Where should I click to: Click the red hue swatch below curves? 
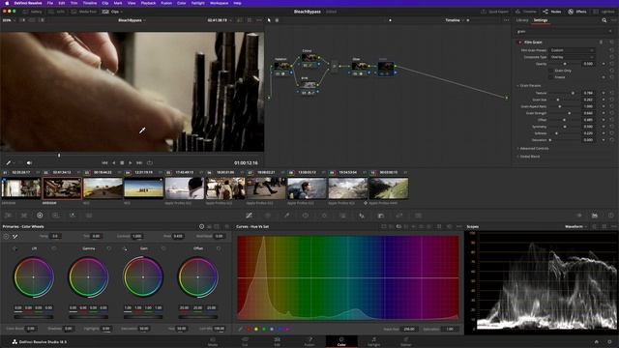249,329
